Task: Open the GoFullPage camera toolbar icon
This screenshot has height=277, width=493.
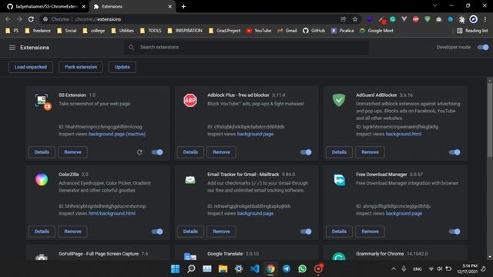Action: tap(438, 19)
